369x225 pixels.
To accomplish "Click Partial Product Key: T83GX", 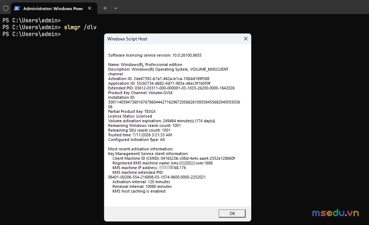I will tap(132, 111).
